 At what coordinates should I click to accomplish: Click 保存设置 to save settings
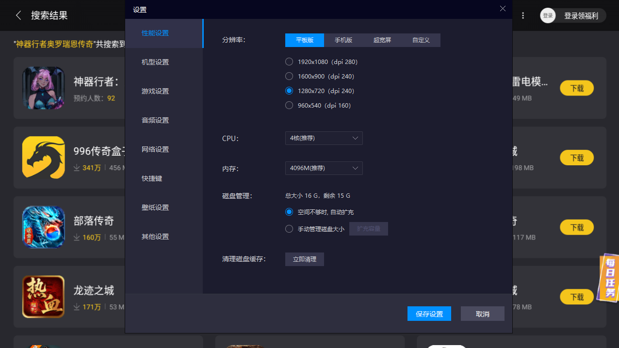429,314
